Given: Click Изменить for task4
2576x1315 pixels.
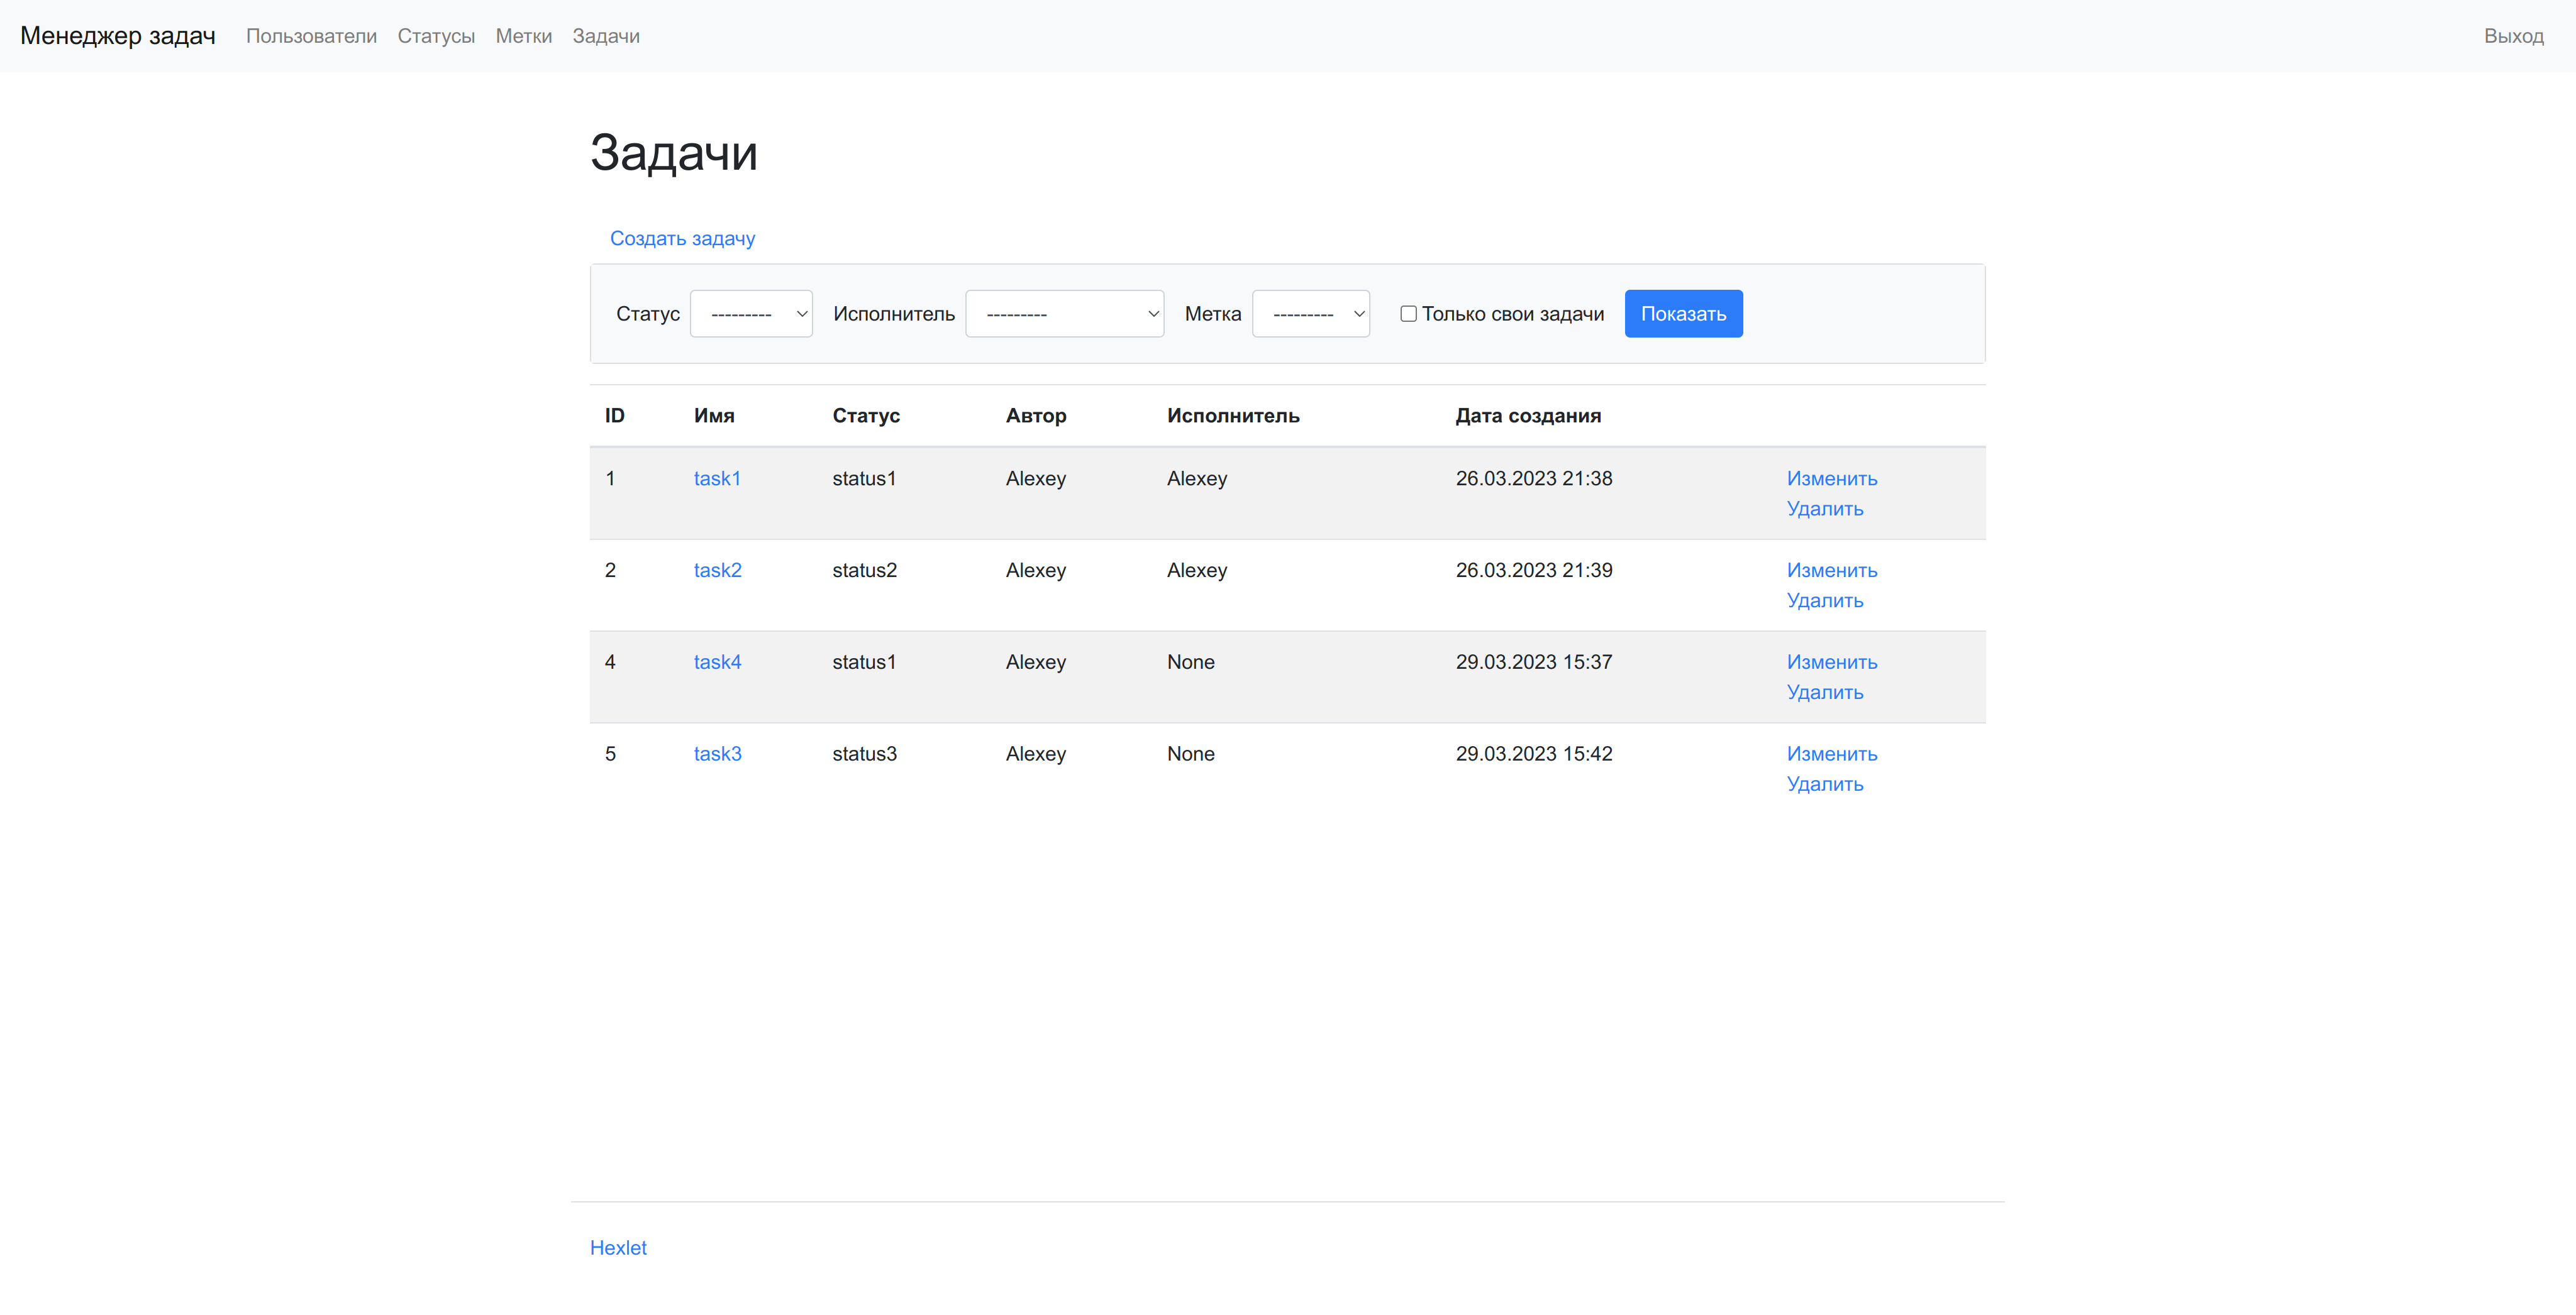Looking at the screenshot, I should tap(1831, 663).
